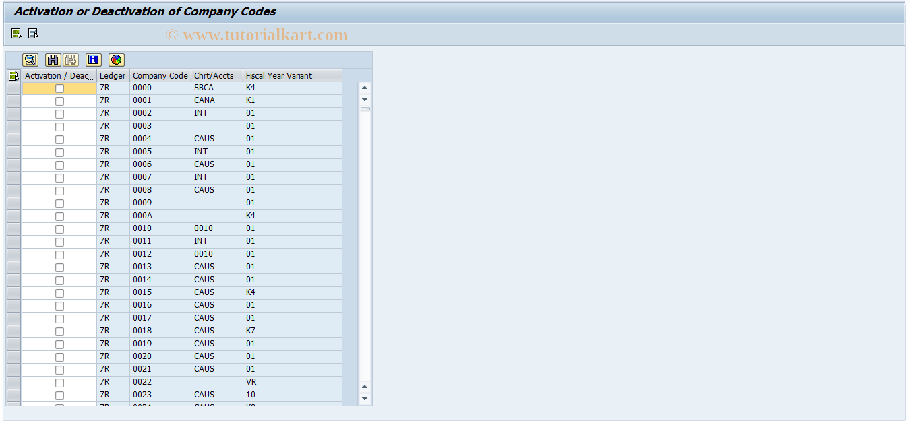Select the row header for company code 0000
The height and width of the screenshot is (421, 910).
[x=13, y=88]
